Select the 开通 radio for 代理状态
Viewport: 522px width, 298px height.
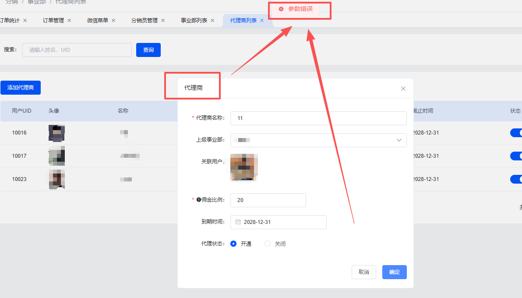(233, 244)
